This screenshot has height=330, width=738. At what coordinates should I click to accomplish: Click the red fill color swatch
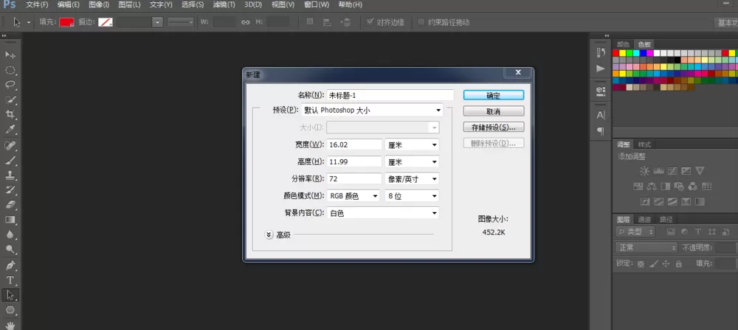click(x=67, y=22)
